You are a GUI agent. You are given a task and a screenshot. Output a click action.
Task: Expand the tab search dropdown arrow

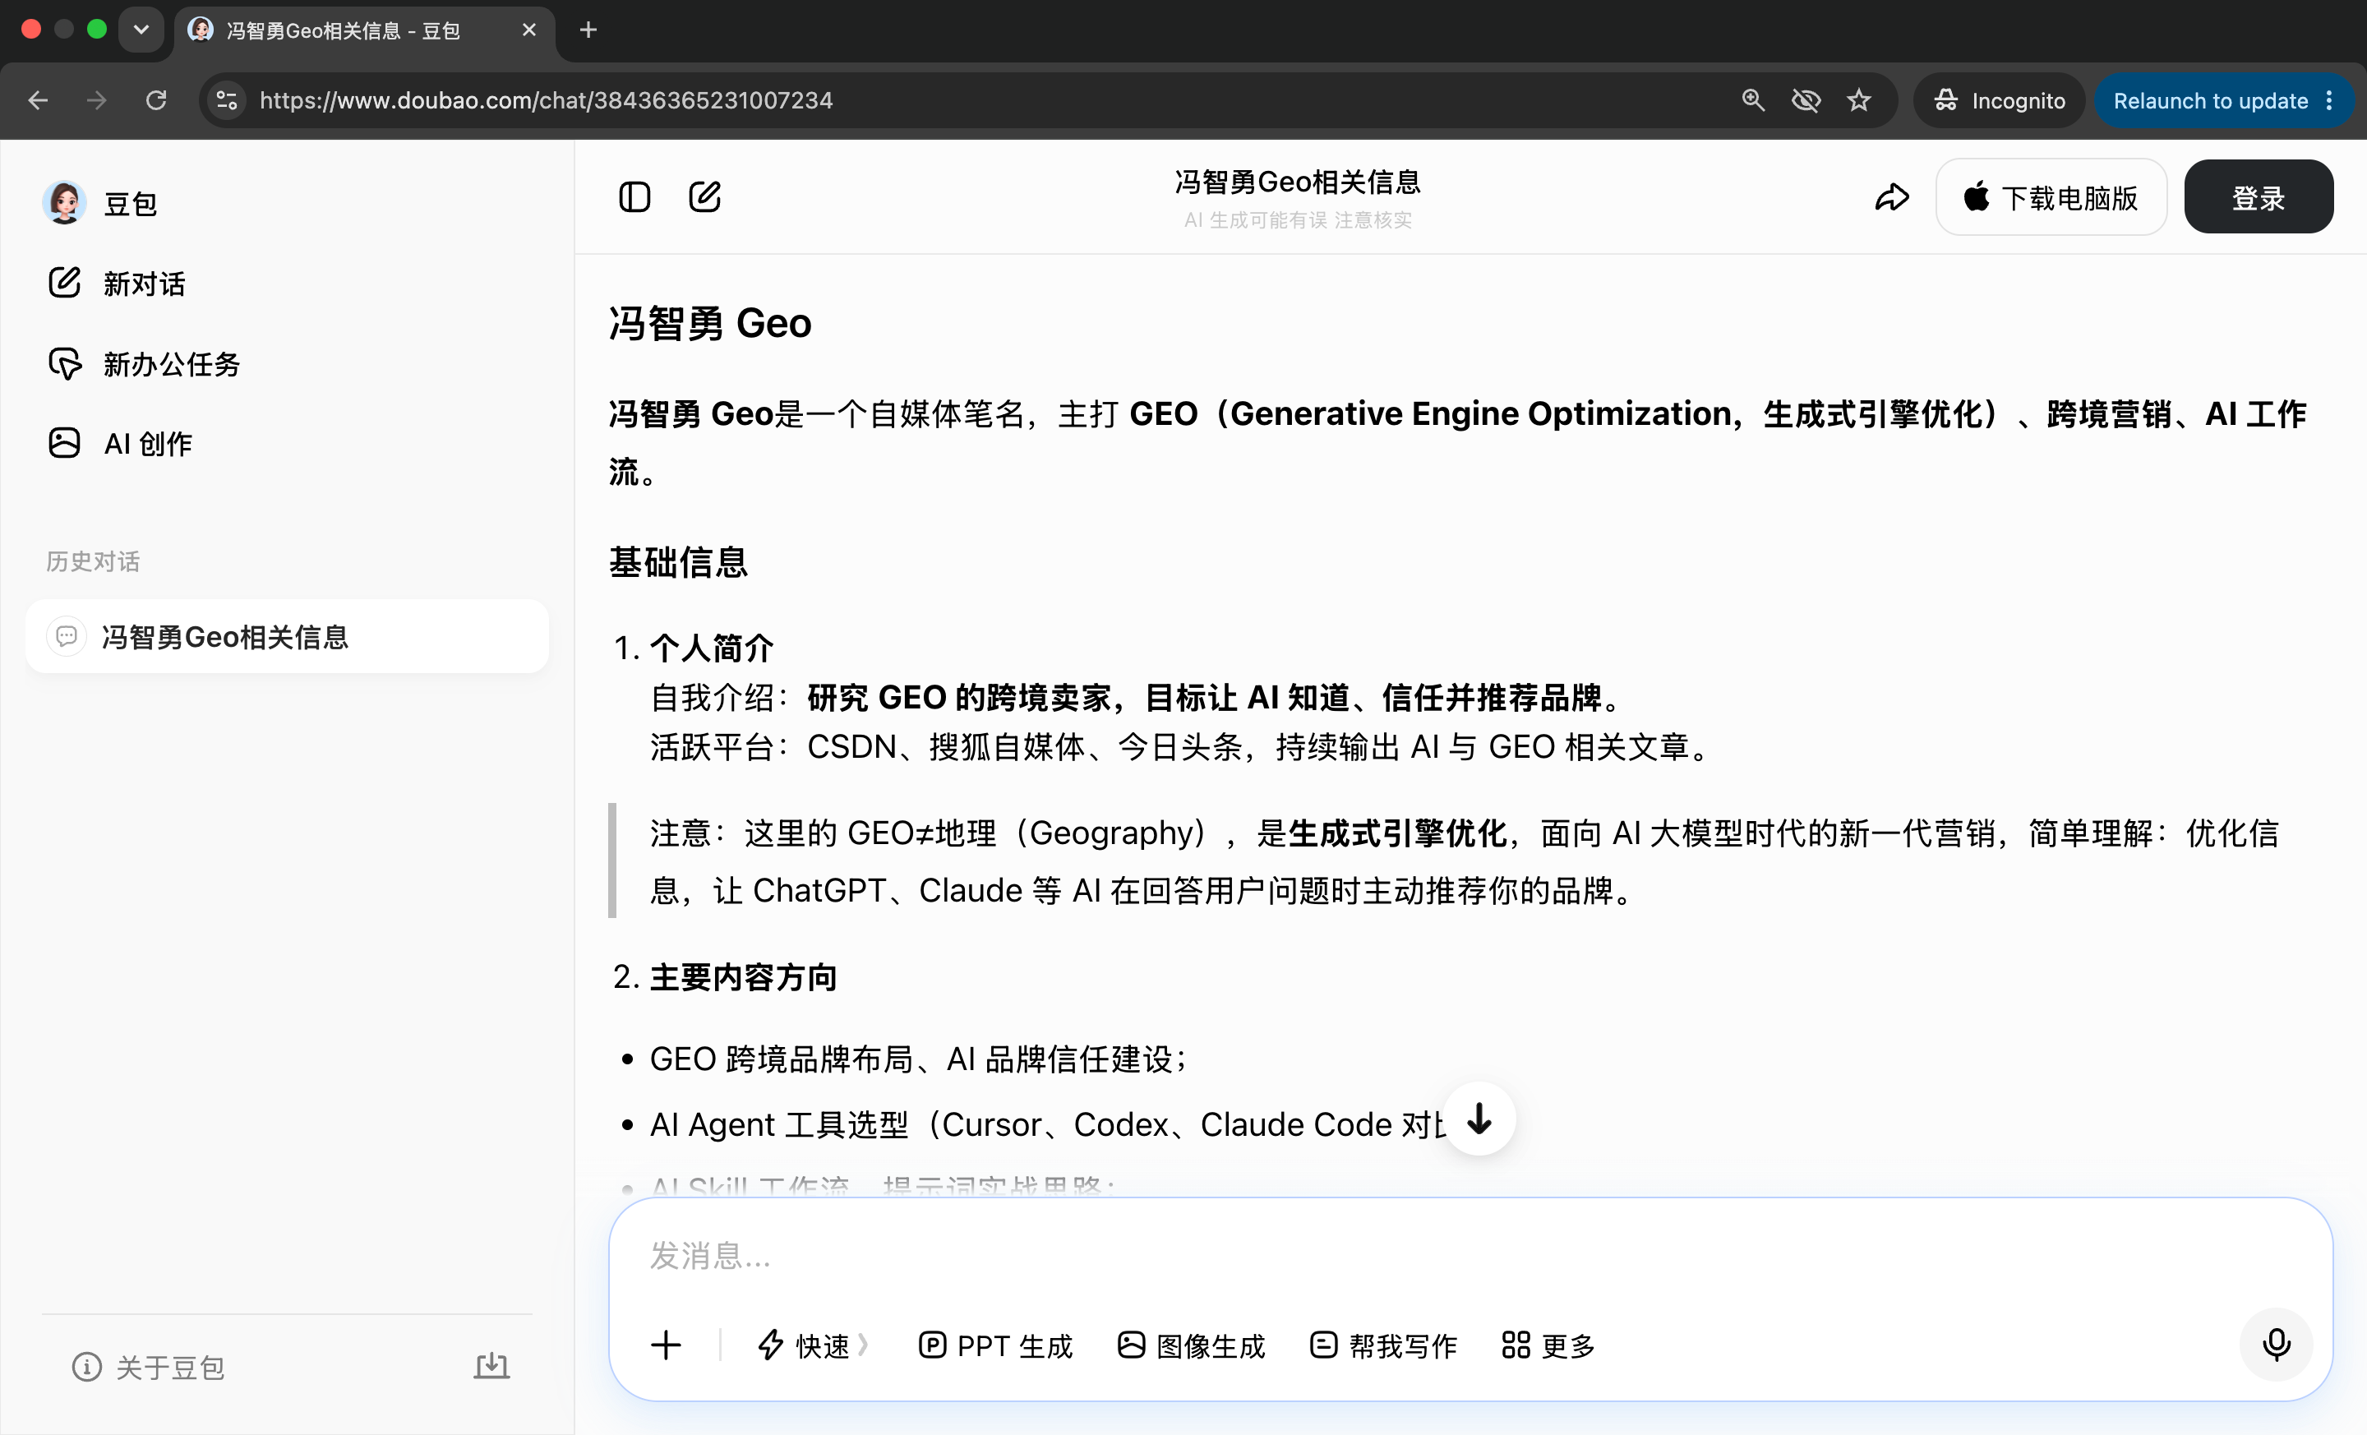pyautogui.click(x=141, y=30)
